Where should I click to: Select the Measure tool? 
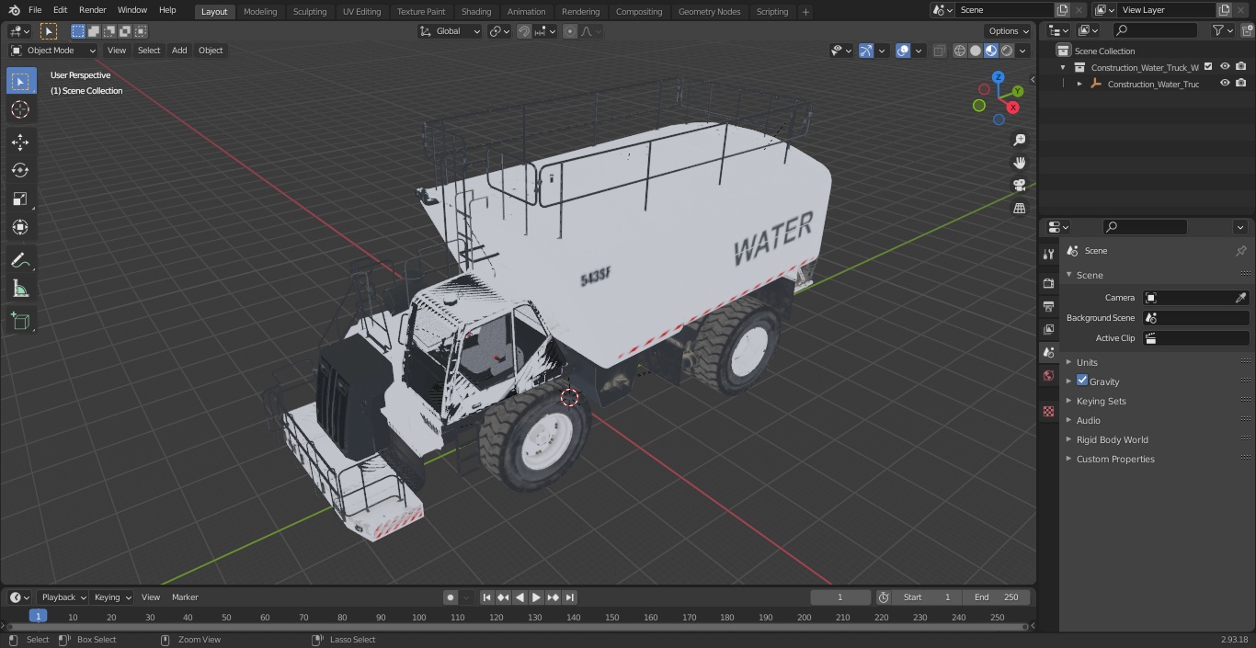point(20,290)
